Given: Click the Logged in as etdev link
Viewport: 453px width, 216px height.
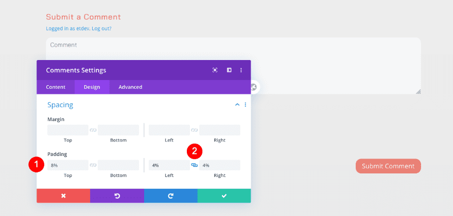Looking at the screenshot, I should [x=68, y=29].
